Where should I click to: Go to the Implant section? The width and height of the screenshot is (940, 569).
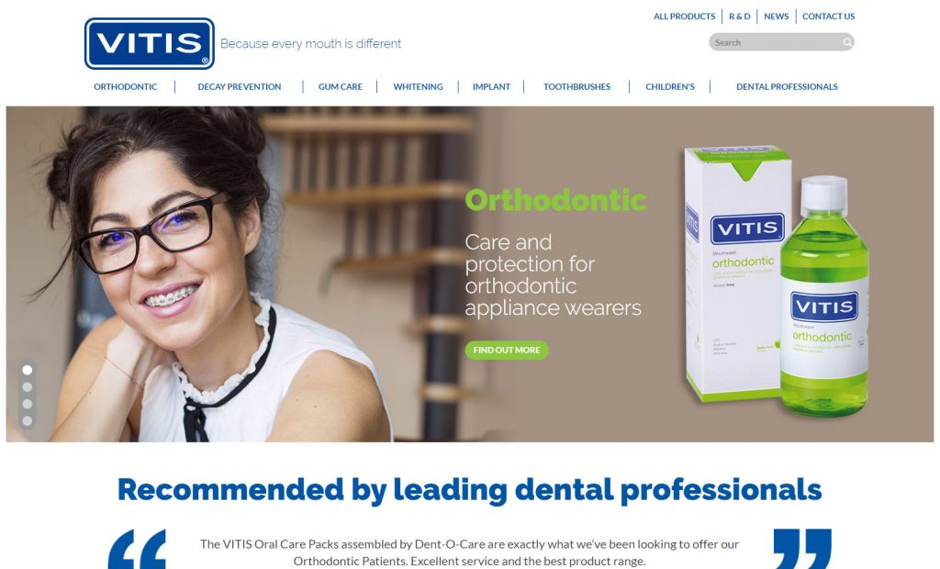click(491, 86)
